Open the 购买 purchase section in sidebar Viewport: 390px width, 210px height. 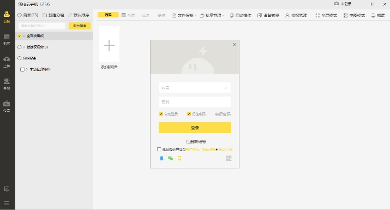[7, 40]
